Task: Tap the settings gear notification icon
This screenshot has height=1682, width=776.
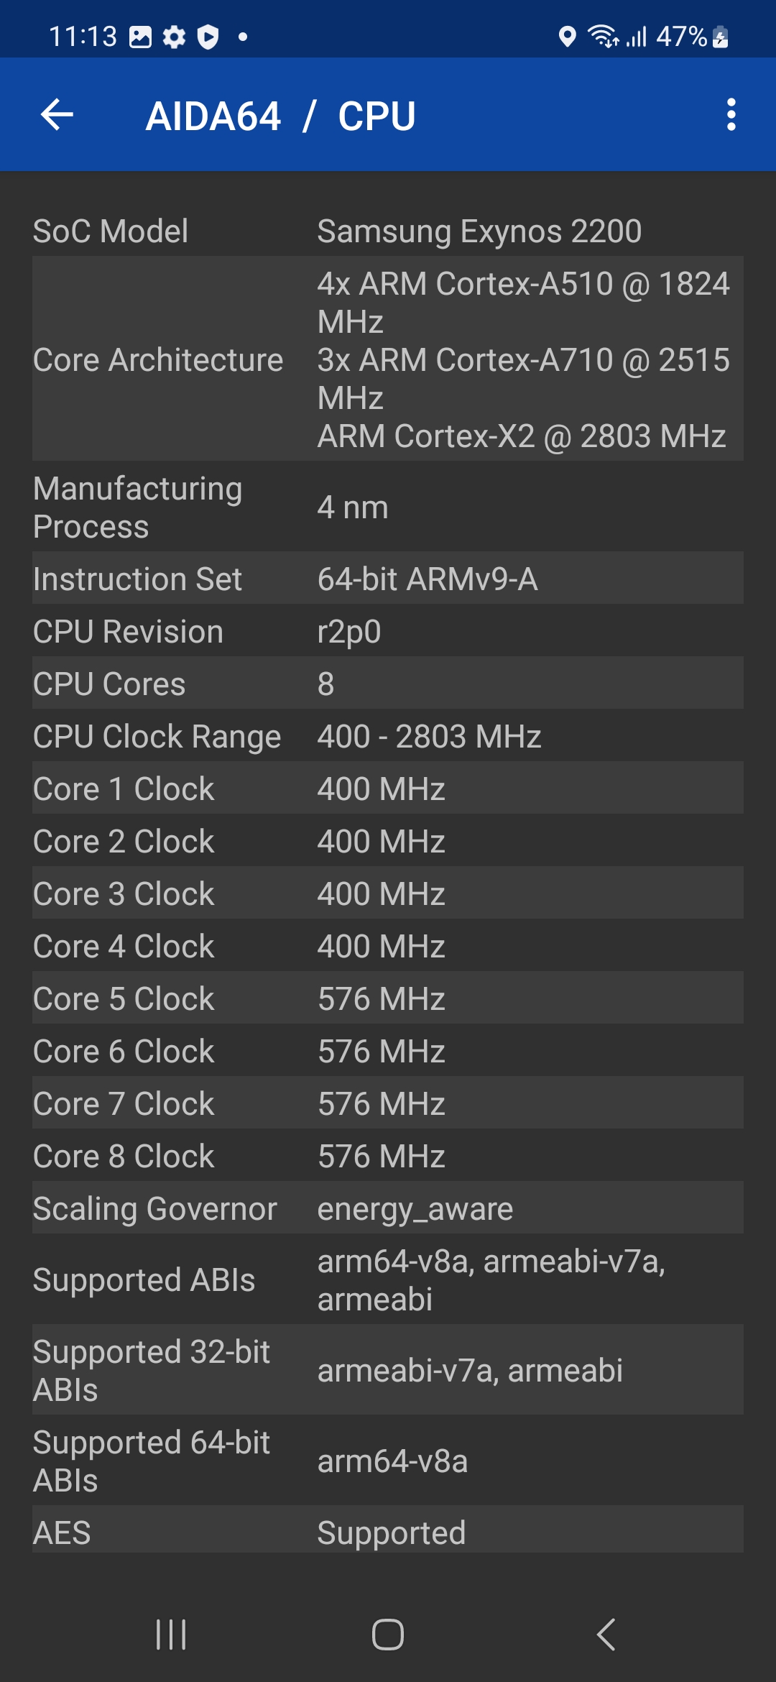Action: tap(174, 37)
